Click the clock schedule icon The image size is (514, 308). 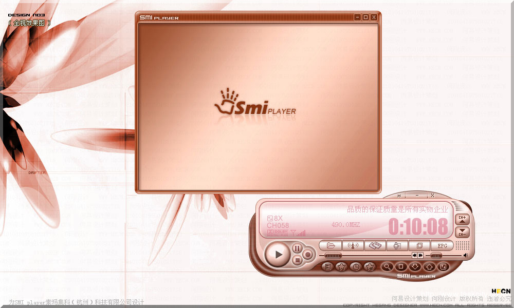click(x=355, y=267)
